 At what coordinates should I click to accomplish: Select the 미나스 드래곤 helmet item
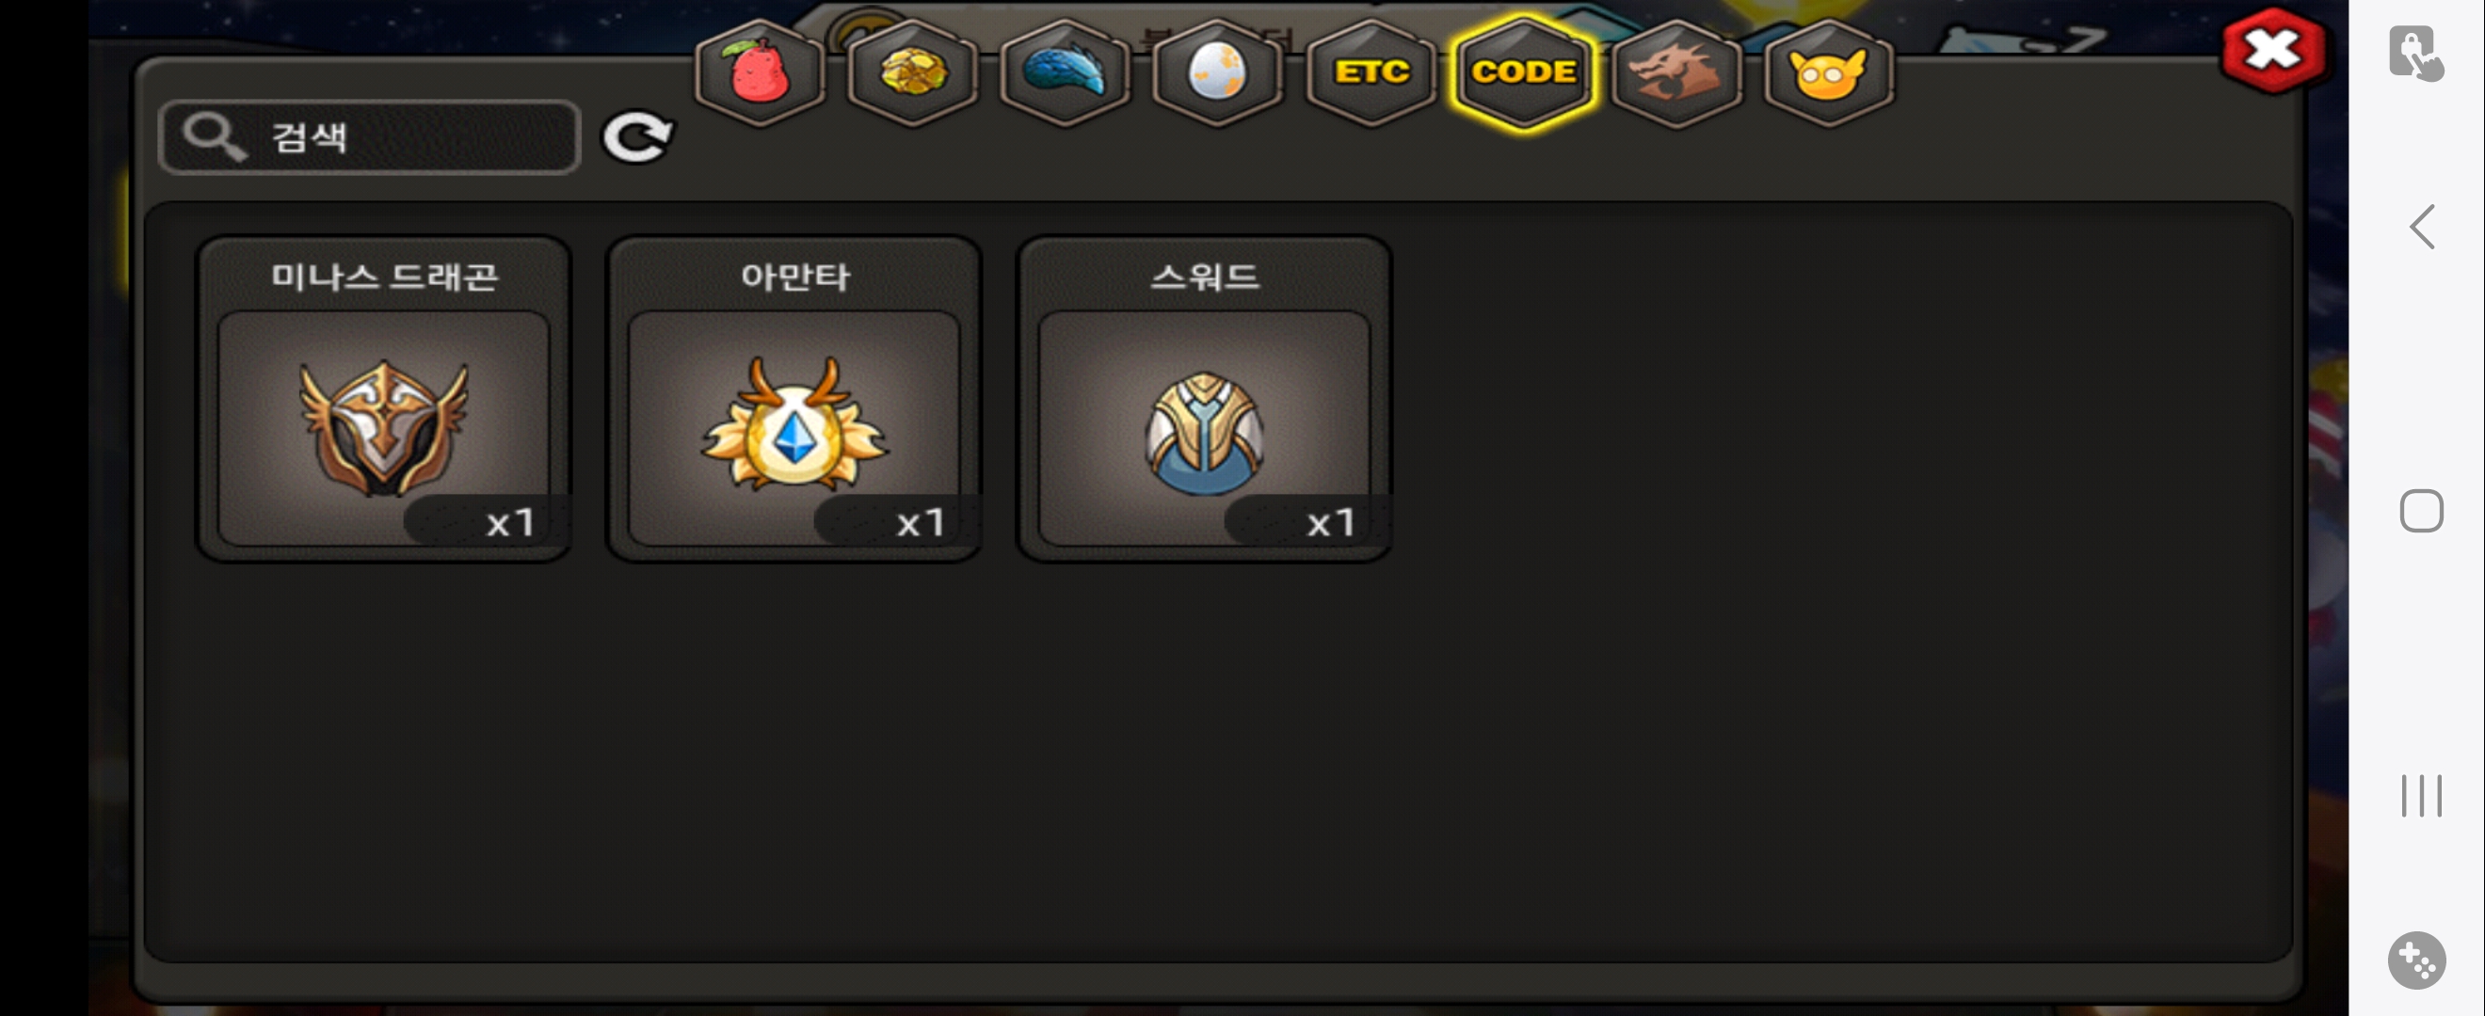point(384,398)
